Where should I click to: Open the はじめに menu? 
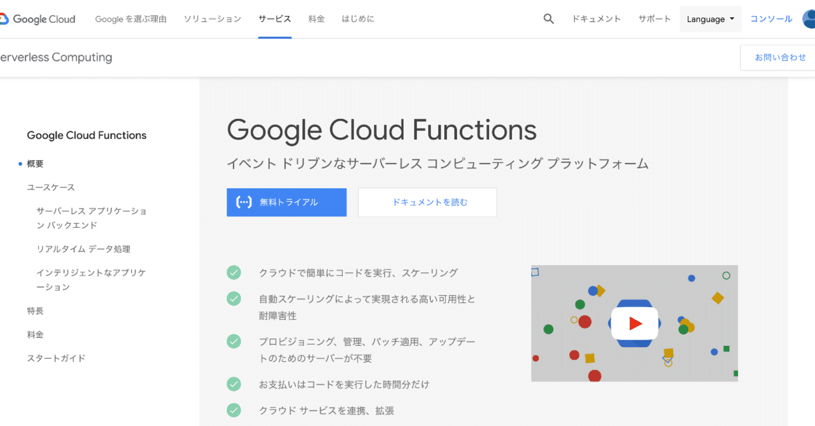[x=357, y=18]
